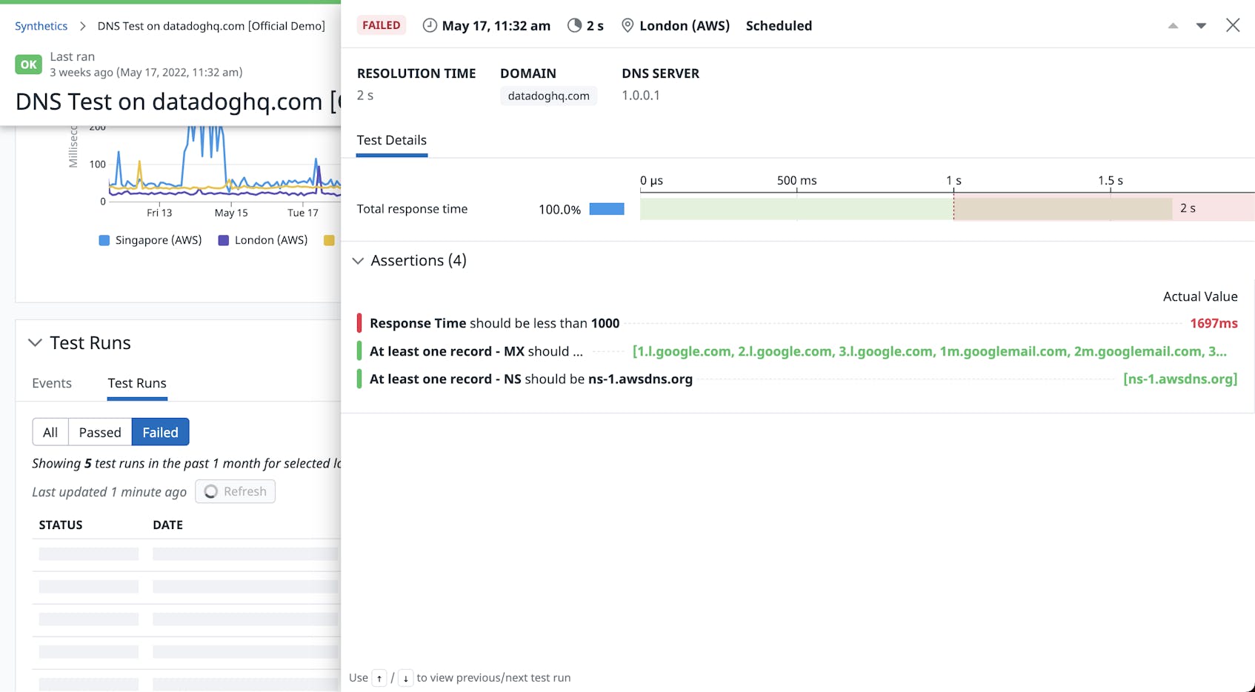Screen dimensions: 1255x692
Task: Click the up triangle to view previous test run
Action: click(1173, 25)
